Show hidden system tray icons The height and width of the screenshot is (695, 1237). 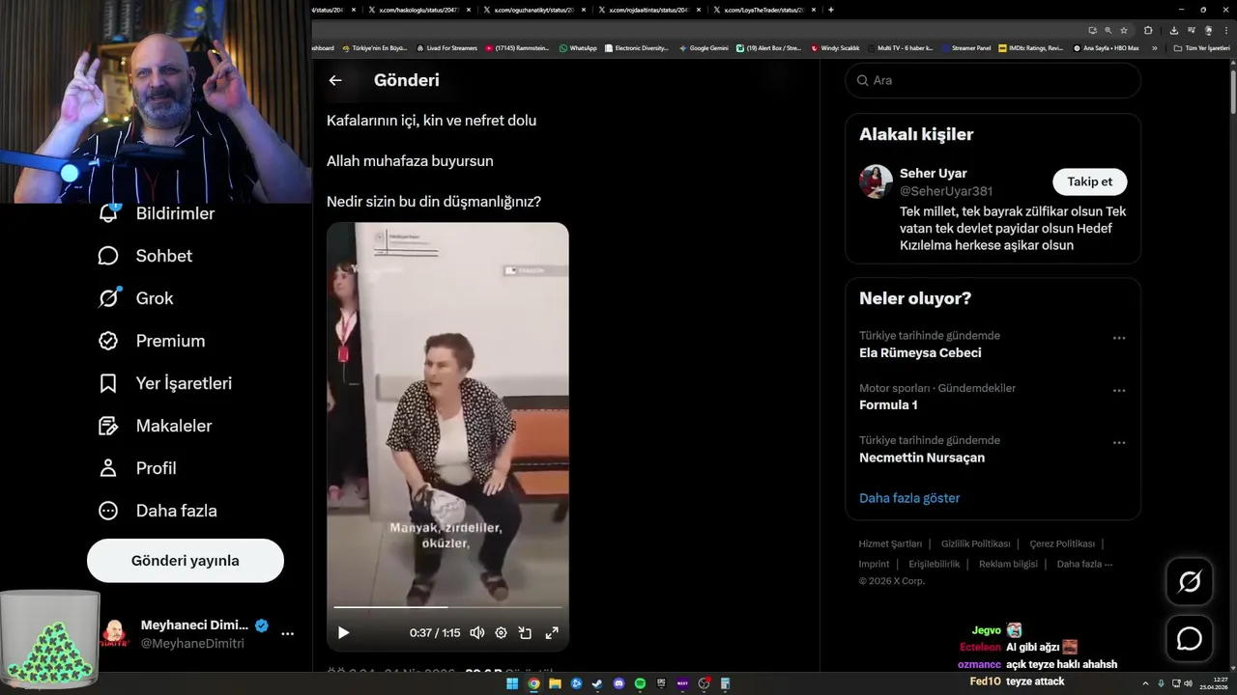coord(1145,683)
